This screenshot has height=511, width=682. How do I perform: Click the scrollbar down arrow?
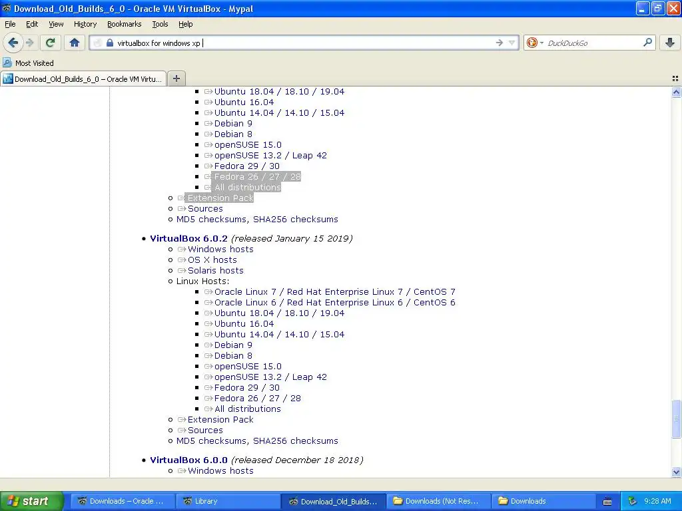tap(676, 472)
